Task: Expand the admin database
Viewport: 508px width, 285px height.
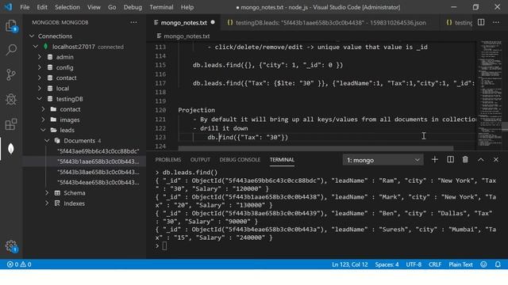Action: [40, 57]
